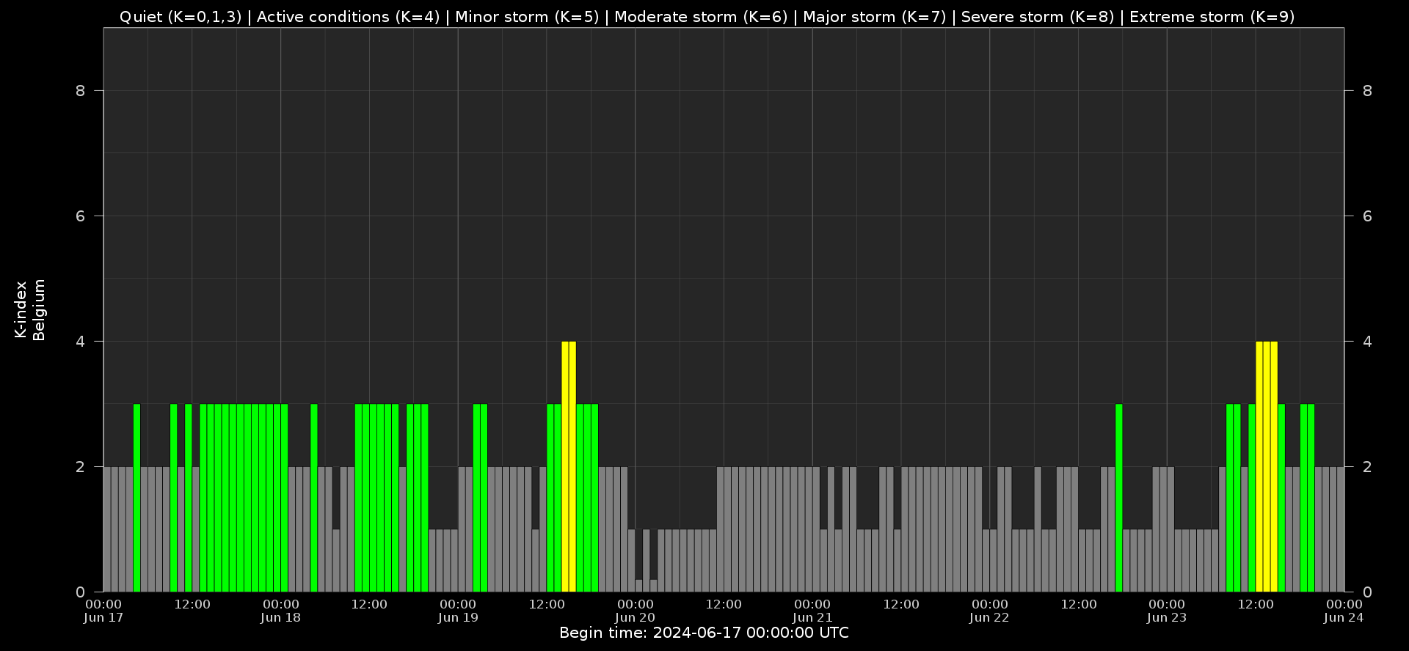The height and width of the screenshot is (651, 1409).
Task: Click the 'Jun 23' date label on x-axis
Action: point(1167,617)
